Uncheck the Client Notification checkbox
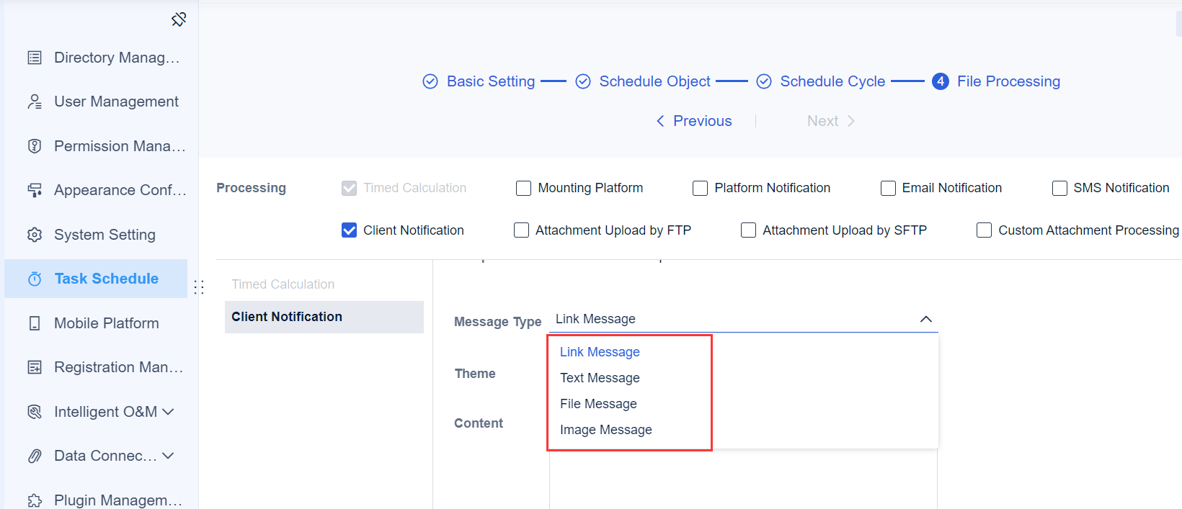This screenshot has height=509, width=1182. pyautogui.click(x=349, y=230)
